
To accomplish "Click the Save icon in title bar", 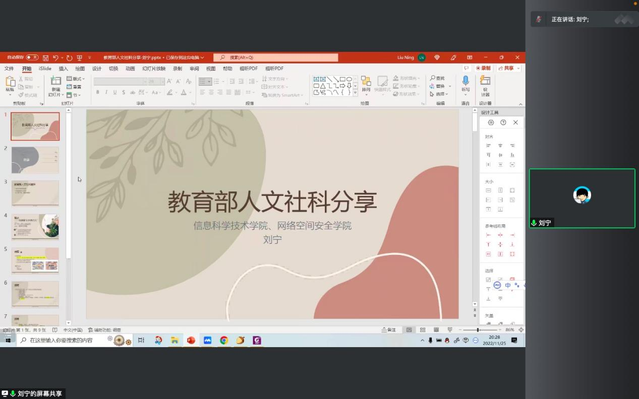I will [x=46, y=58].
